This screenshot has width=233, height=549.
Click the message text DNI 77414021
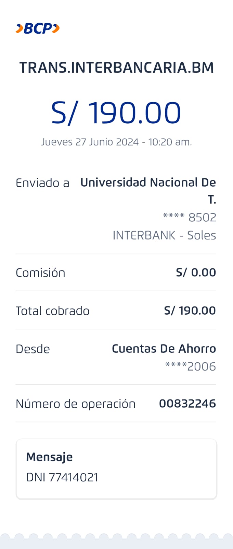[62, 477]
